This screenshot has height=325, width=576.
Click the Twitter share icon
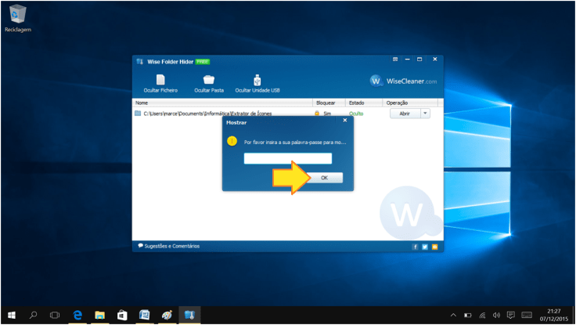pos(425,246)
